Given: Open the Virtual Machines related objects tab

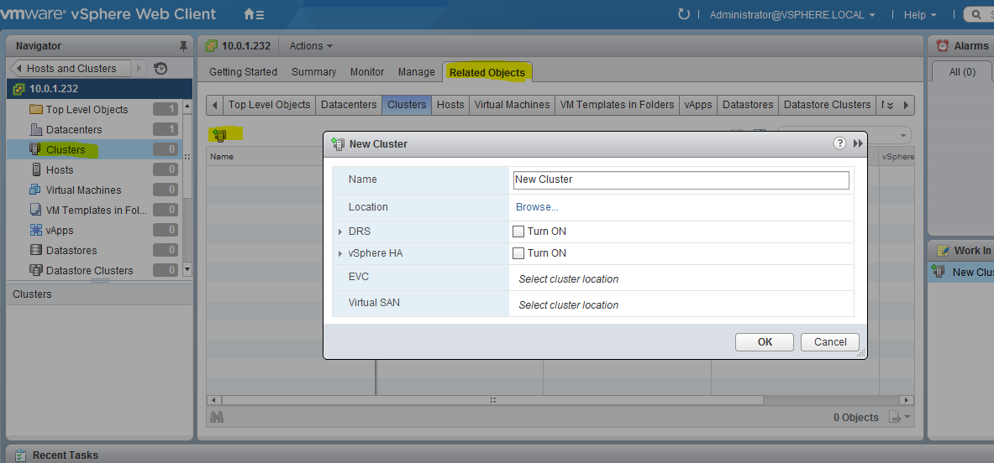Looking at the screenshot, I should coord(512,105).
